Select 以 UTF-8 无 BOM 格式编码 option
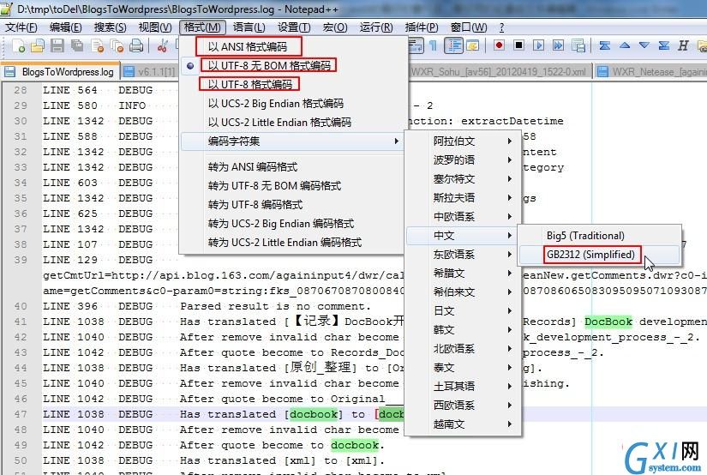707x475 pixels. click(293, 65)
